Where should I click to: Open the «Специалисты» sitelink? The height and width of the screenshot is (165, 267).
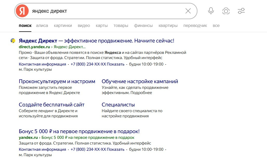118,105
